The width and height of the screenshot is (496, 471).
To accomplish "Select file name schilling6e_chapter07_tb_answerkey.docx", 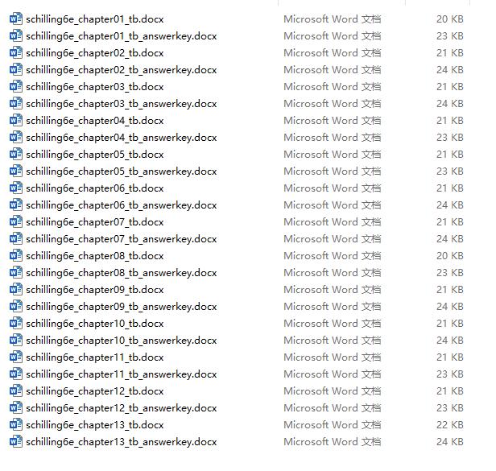I will click(122, 239).
